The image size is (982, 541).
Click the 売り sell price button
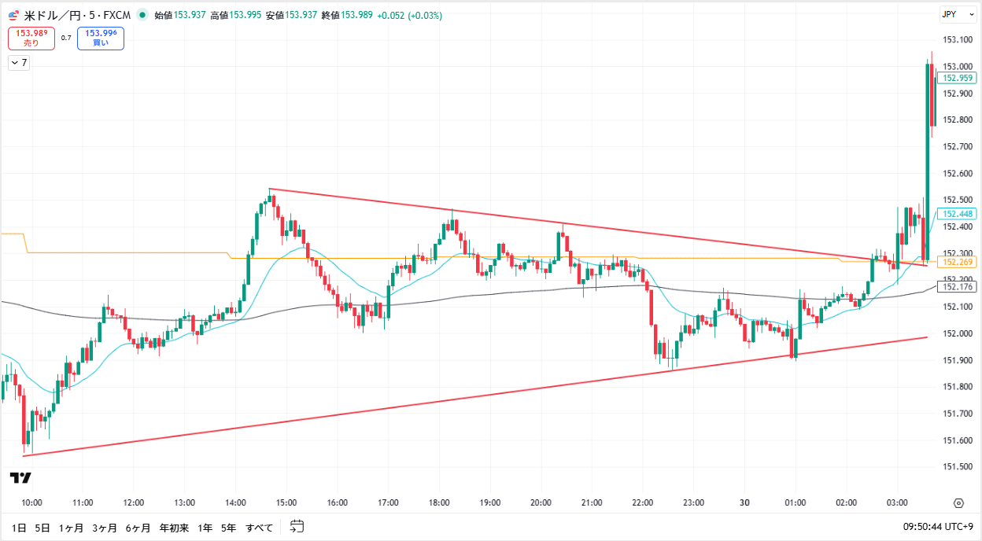(x=31, y=38)
